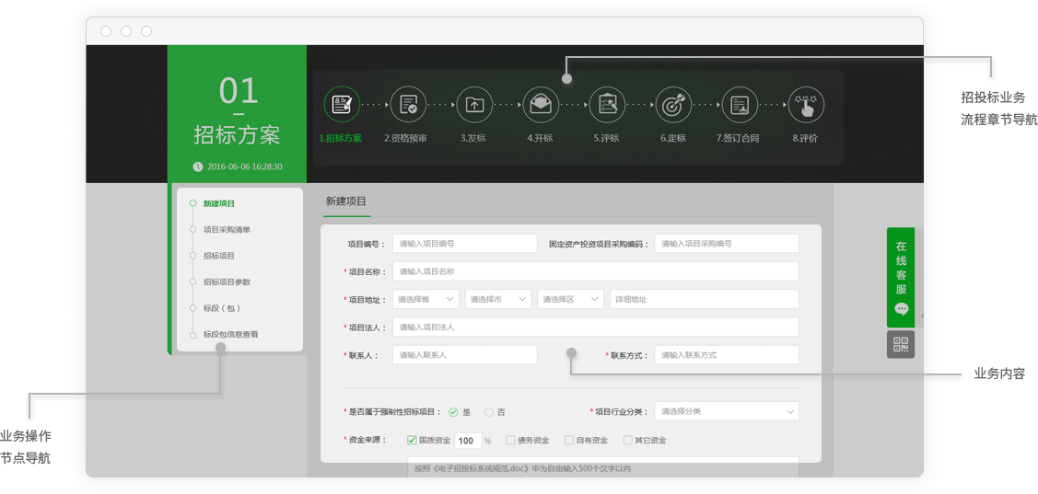
Task: Open 项目采购清单 in the side navigation
Action: tap(227, 230)
